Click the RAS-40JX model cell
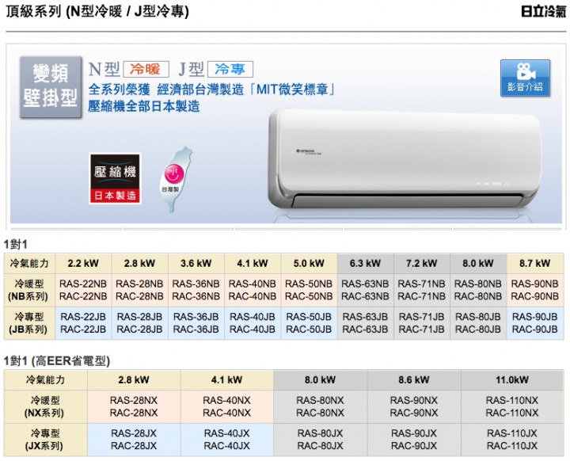Viewport: 570px width, 461px height. pyautogui.click(x=227, y=440)
